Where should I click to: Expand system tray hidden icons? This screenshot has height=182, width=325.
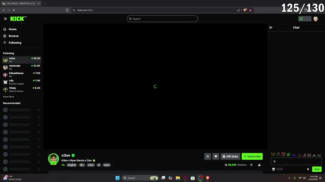289,178
